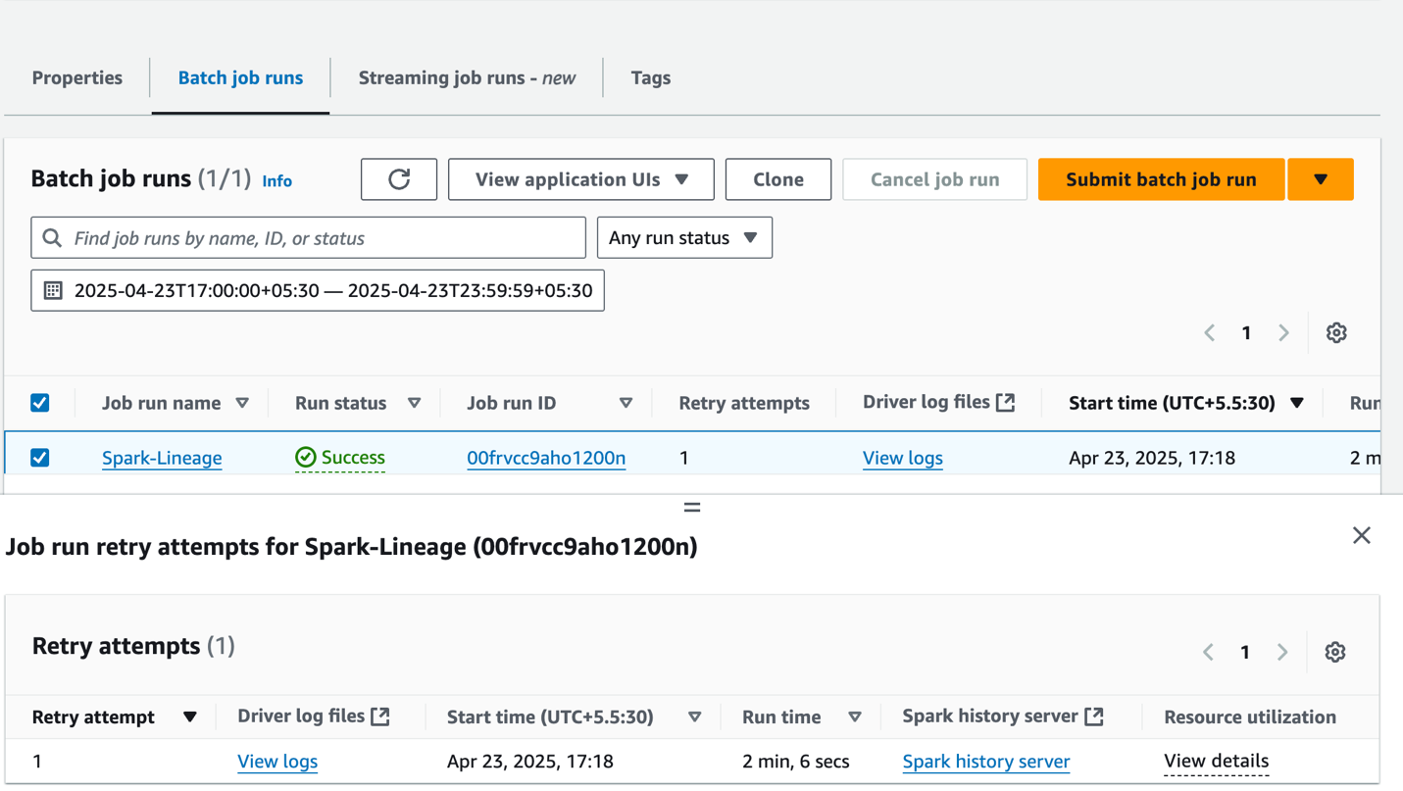1403x791 pixels.
Task: Expand the Submit batch job run arrow menu
Action: pos(1320,179)
